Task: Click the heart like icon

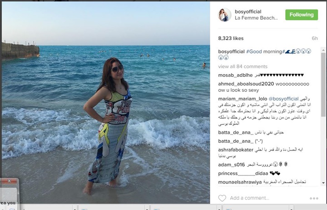Action: (222, 198)
